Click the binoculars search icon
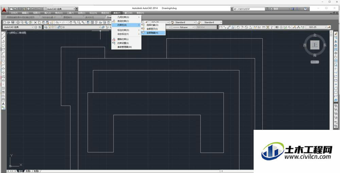The image size is (340, 173). 267,9
